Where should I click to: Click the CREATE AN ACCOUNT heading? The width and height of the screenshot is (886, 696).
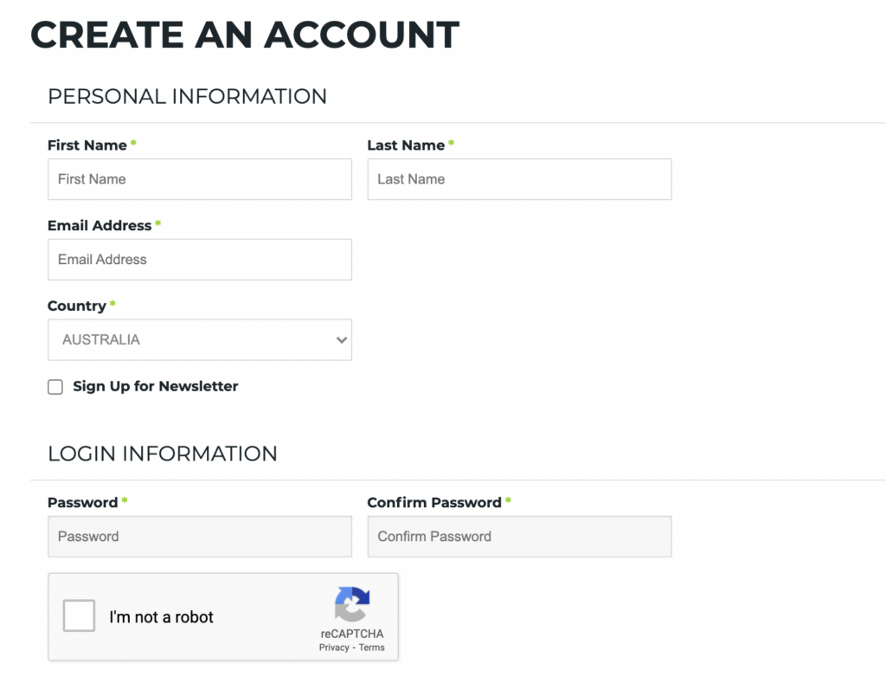tap(245, 35)
